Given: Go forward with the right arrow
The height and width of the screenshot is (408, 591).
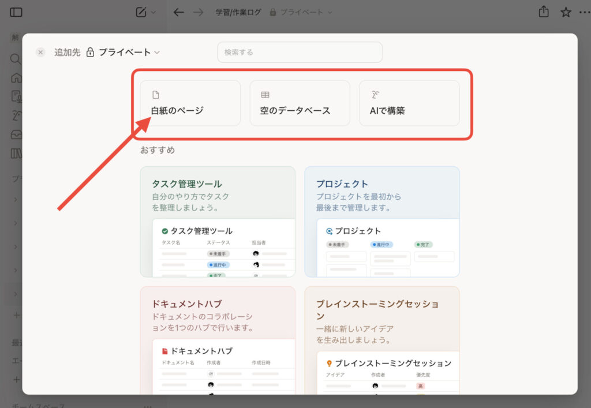Looking at the screenshot, I should click(x=199, y=13).
